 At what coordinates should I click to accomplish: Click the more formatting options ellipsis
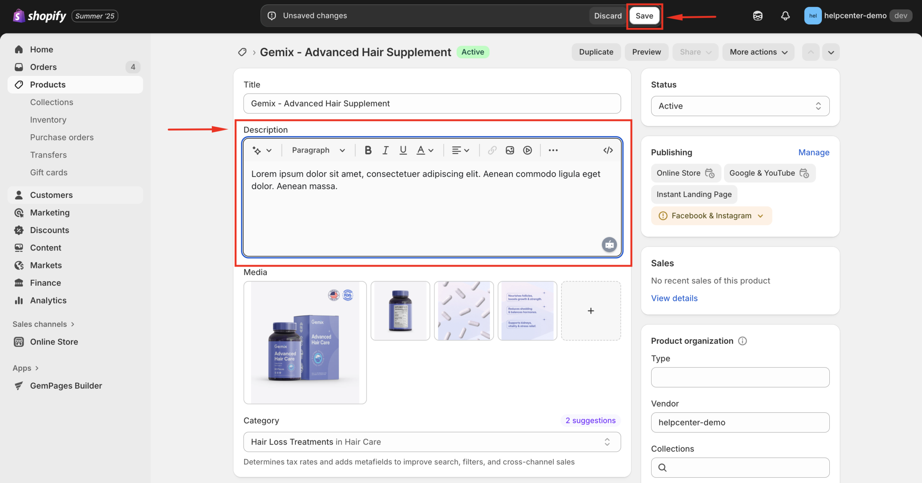553,150
